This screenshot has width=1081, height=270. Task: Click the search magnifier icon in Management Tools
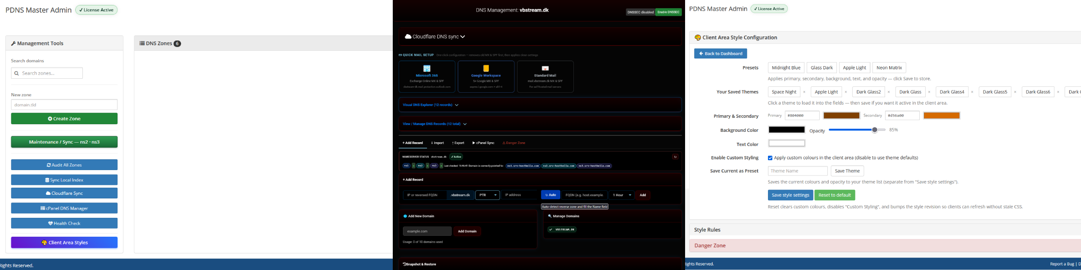click(16, 73)
